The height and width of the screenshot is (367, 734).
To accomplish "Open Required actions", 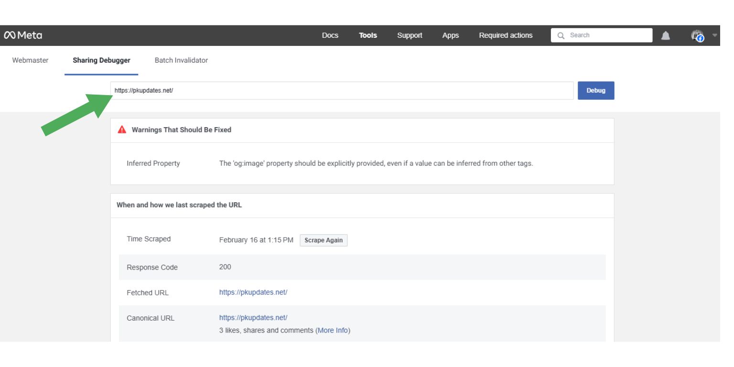I will coord(506,35).
